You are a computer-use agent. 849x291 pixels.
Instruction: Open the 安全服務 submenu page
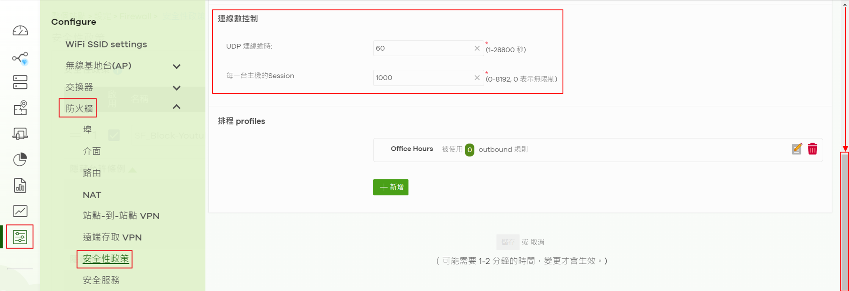pos(101,280)
